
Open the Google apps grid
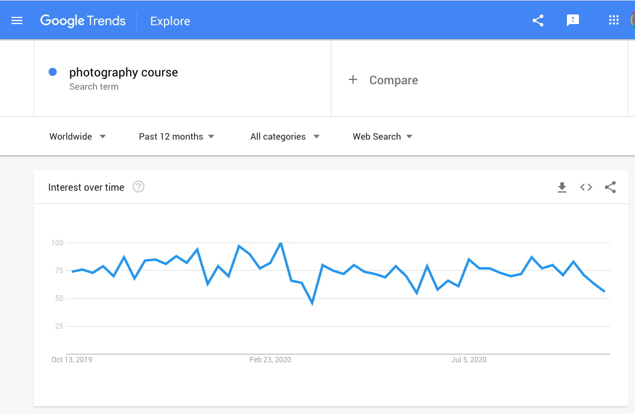[x=614, y=20]
